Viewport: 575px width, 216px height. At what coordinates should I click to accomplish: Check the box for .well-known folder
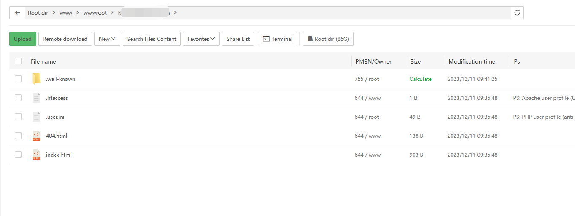click(x=18, y=79)
